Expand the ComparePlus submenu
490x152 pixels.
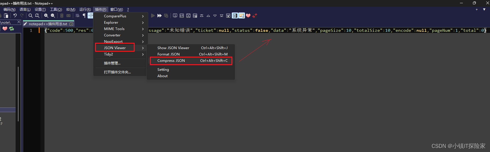point(121,16)
